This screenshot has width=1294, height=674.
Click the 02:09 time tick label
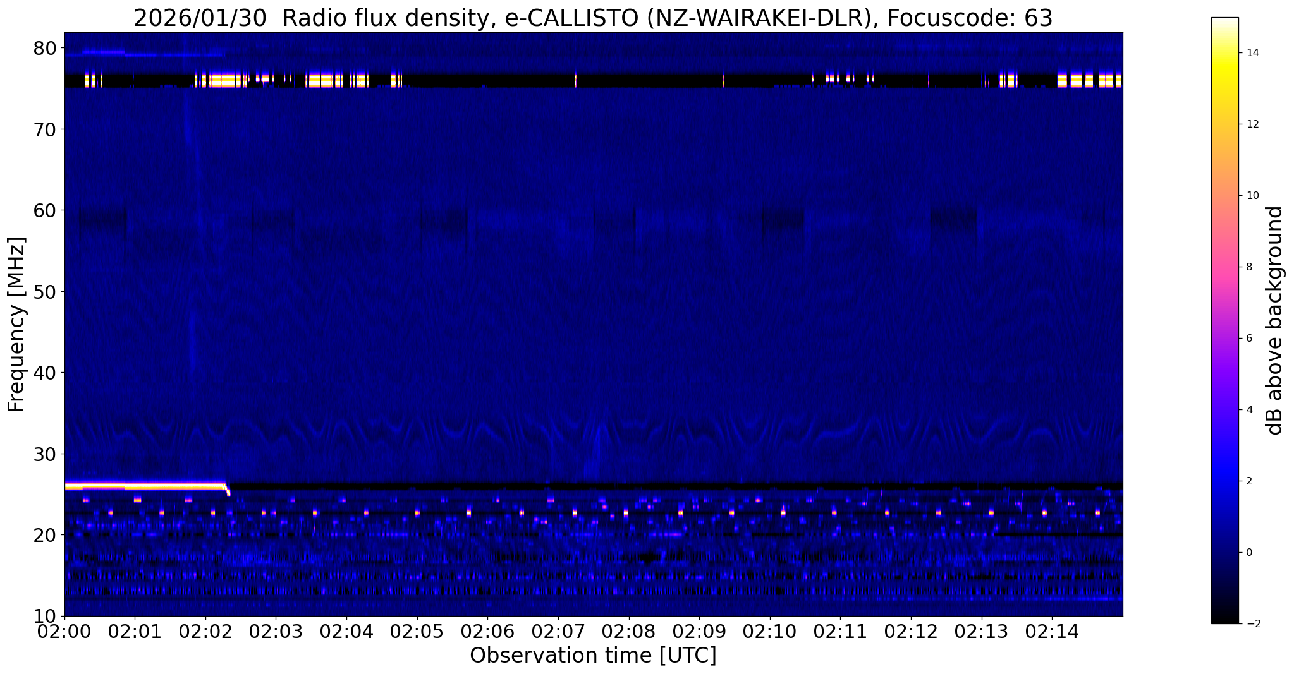point(699,631)
